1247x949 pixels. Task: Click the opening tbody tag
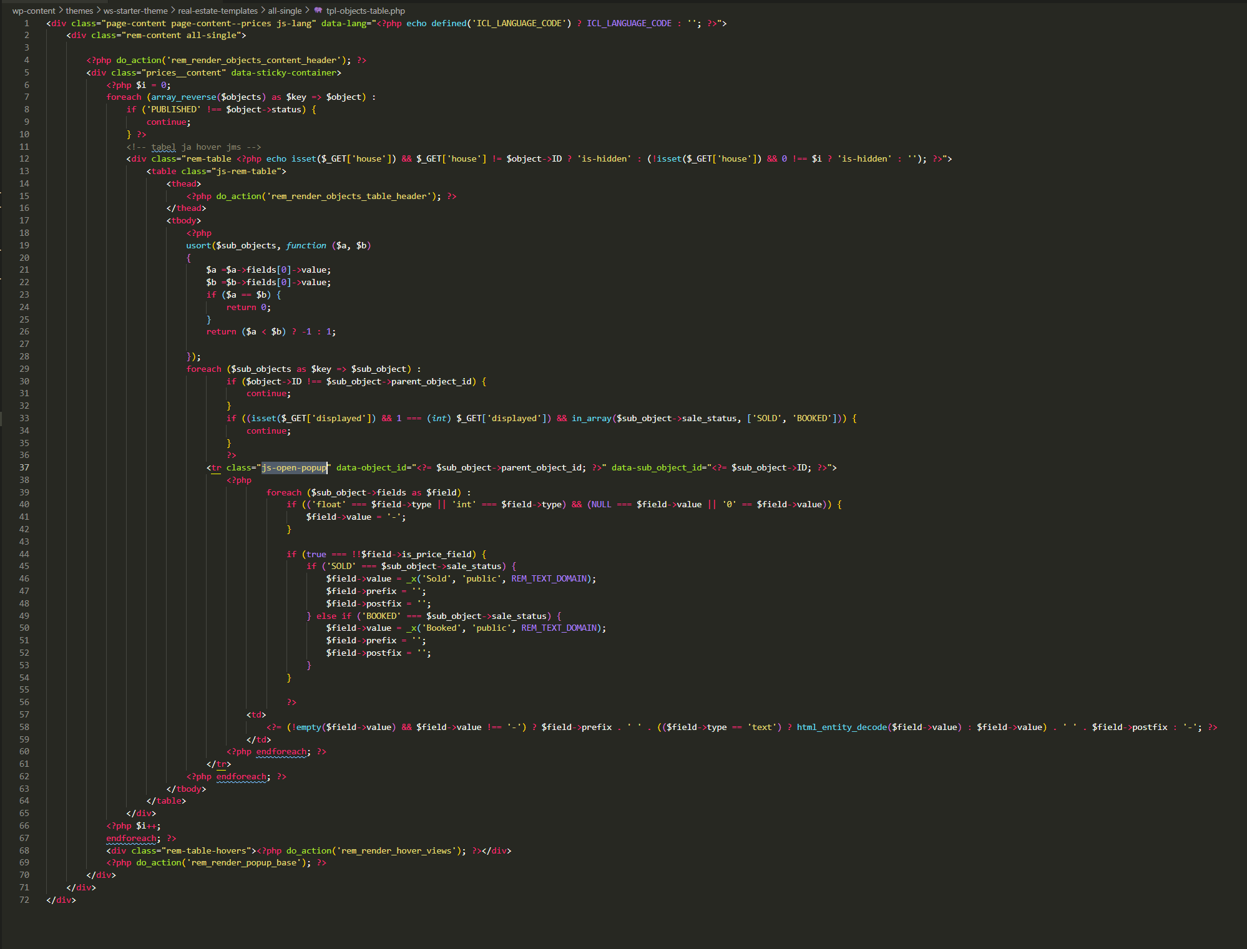click(183, 220)
